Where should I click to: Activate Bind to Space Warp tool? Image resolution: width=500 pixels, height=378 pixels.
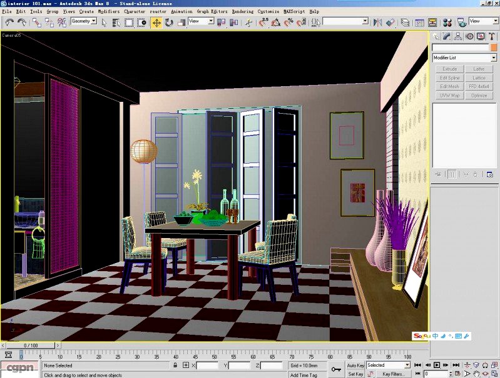point(62,22)
